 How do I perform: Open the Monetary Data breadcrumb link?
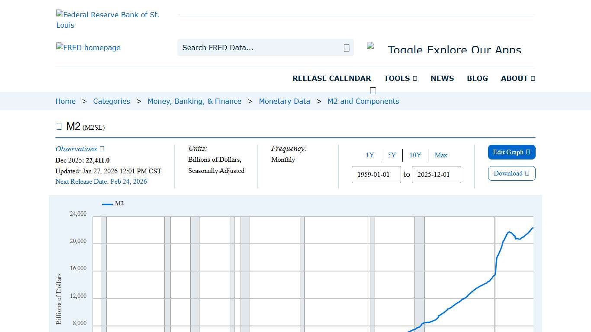[284, 101]
